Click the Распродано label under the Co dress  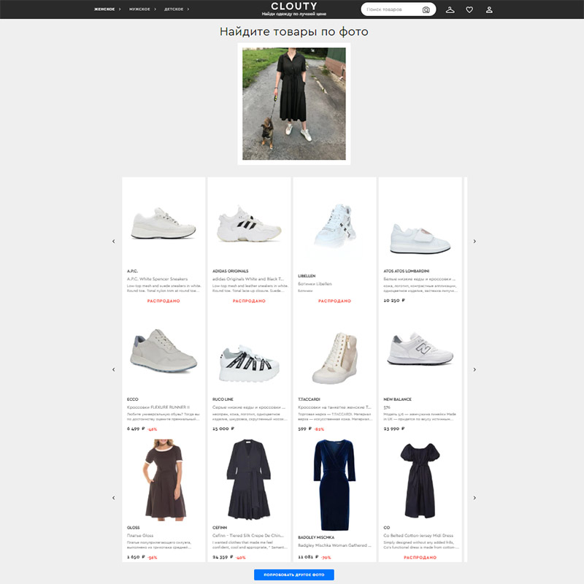pyautogui.click(x=420, y=558)
